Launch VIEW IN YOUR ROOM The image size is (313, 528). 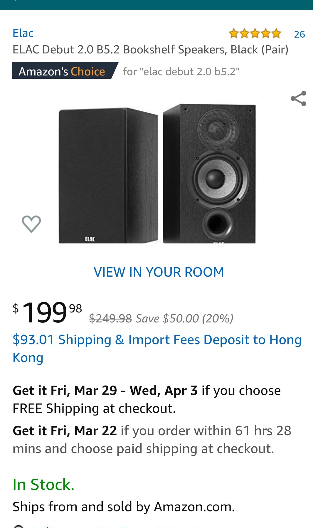pyautogui.click(x=159, y=272)
